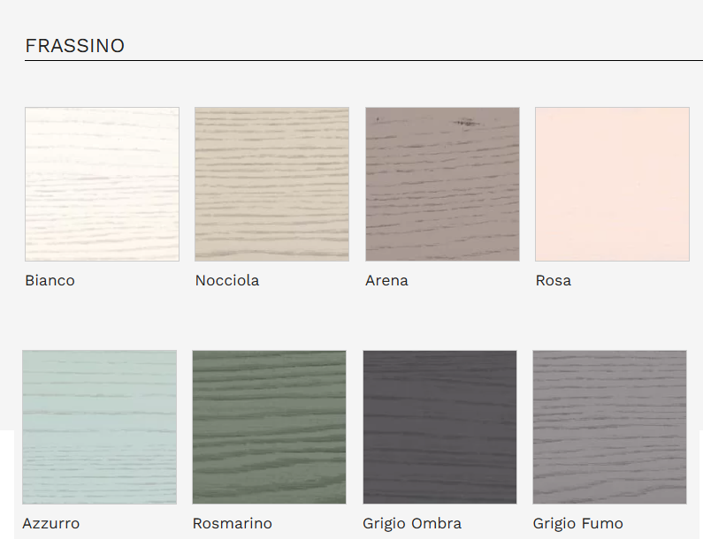This screenshot has height=539, width=703.
Task: Click the FRASSINO section heading
Action: tap(75, 46)
